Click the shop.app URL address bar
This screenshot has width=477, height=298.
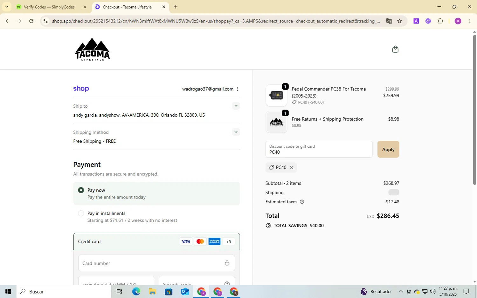[216, 21]
